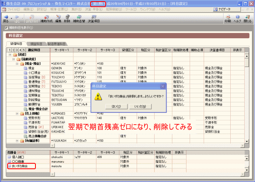
Task: Open dropdown arrow next to 戻る
Action: point(12,19)
